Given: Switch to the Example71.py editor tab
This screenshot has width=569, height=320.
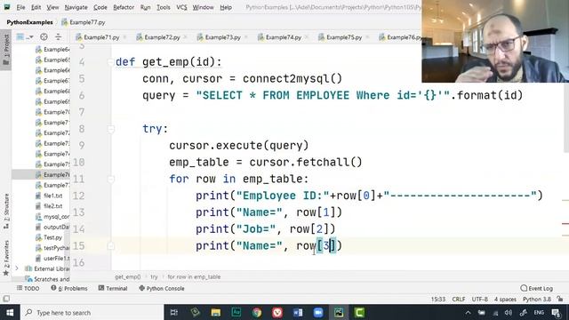Looking at the screenshot, I should (x=101, y=37).
